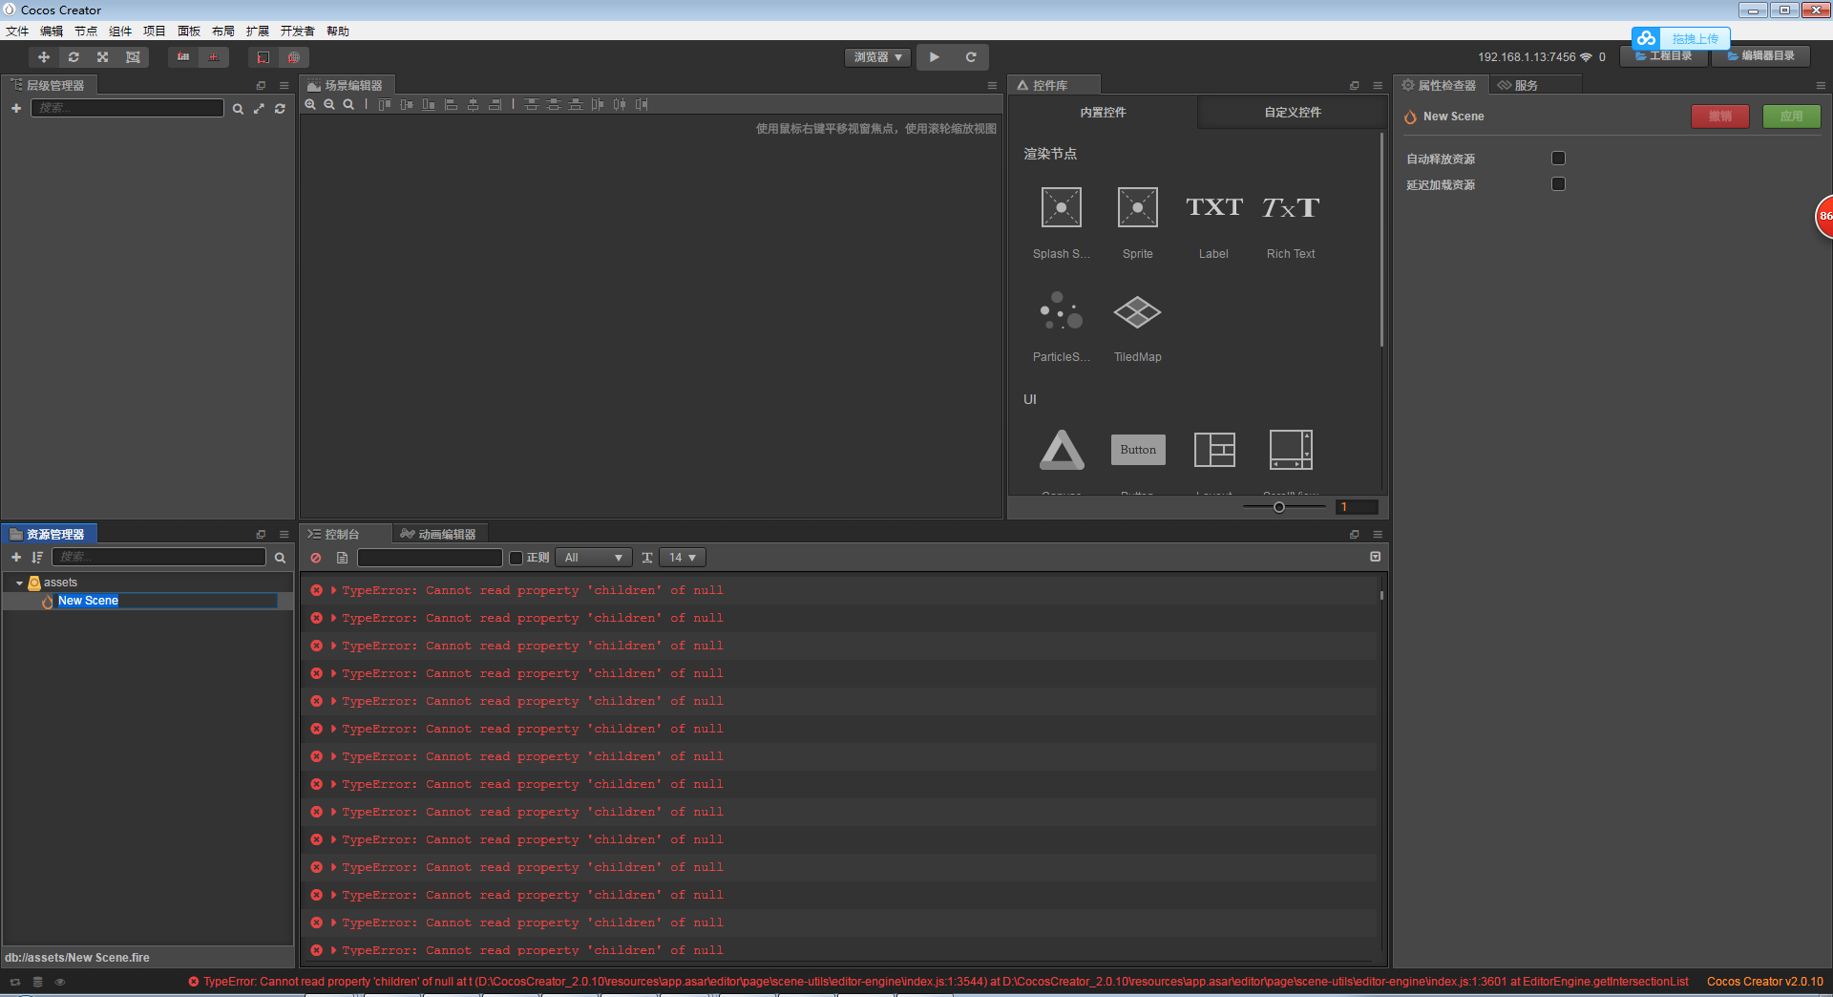Focus the hierarchy search field
The width and height of the screenshot is (1833, 997).
(x=127, y=108)
